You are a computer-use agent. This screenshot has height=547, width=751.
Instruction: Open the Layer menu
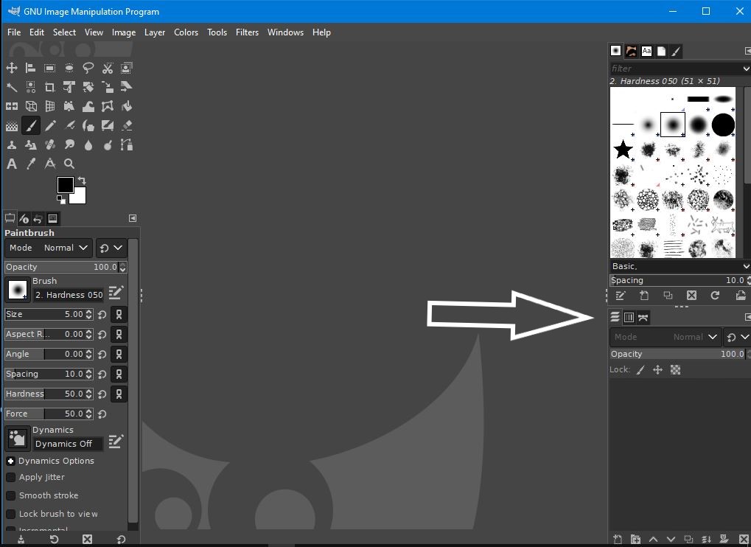click(x=155, y=32)
